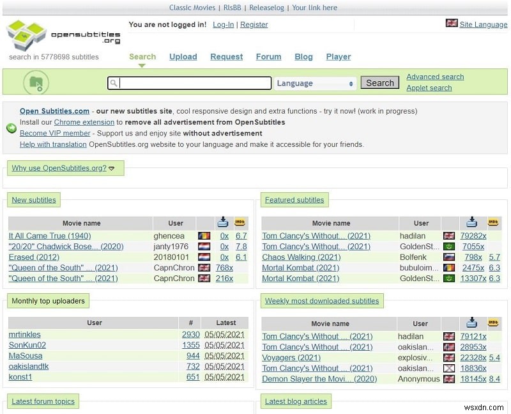The image size is (511, 414).
Task: Click the magnifier icon inside the search field
Action: 114,83
